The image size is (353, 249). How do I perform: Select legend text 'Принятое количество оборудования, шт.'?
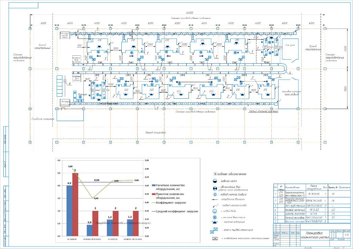(170, 196)
